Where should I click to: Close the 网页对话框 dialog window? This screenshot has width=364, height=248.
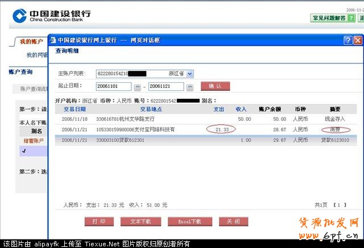click(358, 40)
